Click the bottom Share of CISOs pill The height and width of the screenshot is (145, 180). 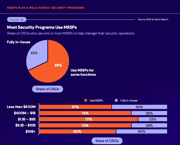coord(107,141)
